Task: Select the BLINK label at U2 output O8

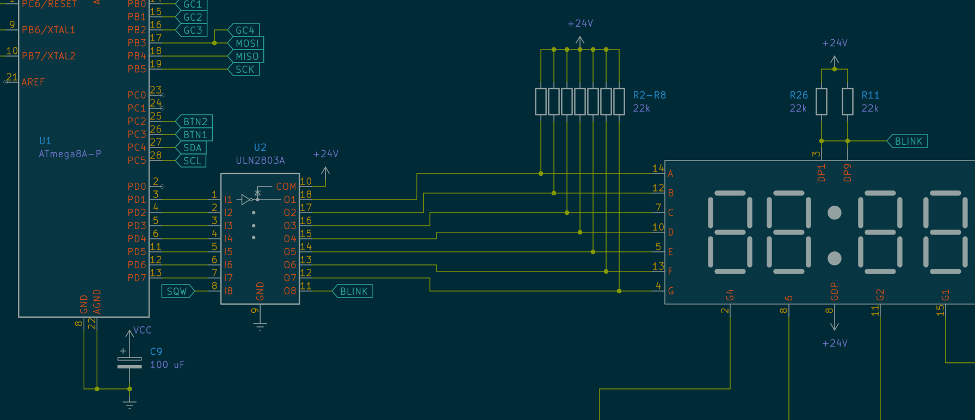Action: 353,291
